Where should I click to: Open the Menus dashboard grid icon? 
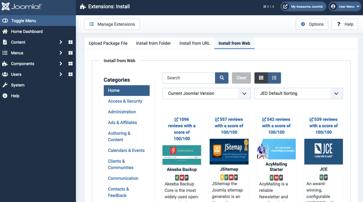(x=70, y=53)
